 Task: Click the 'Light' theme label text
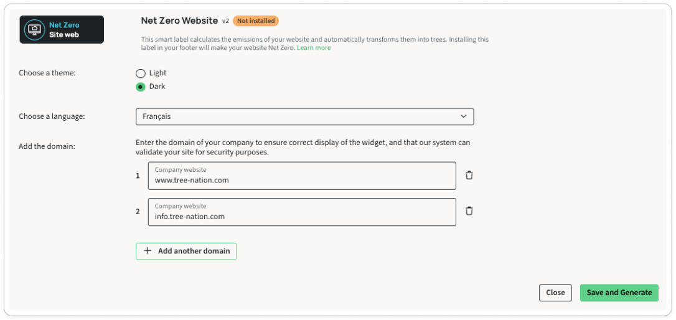tap(158, 73)
